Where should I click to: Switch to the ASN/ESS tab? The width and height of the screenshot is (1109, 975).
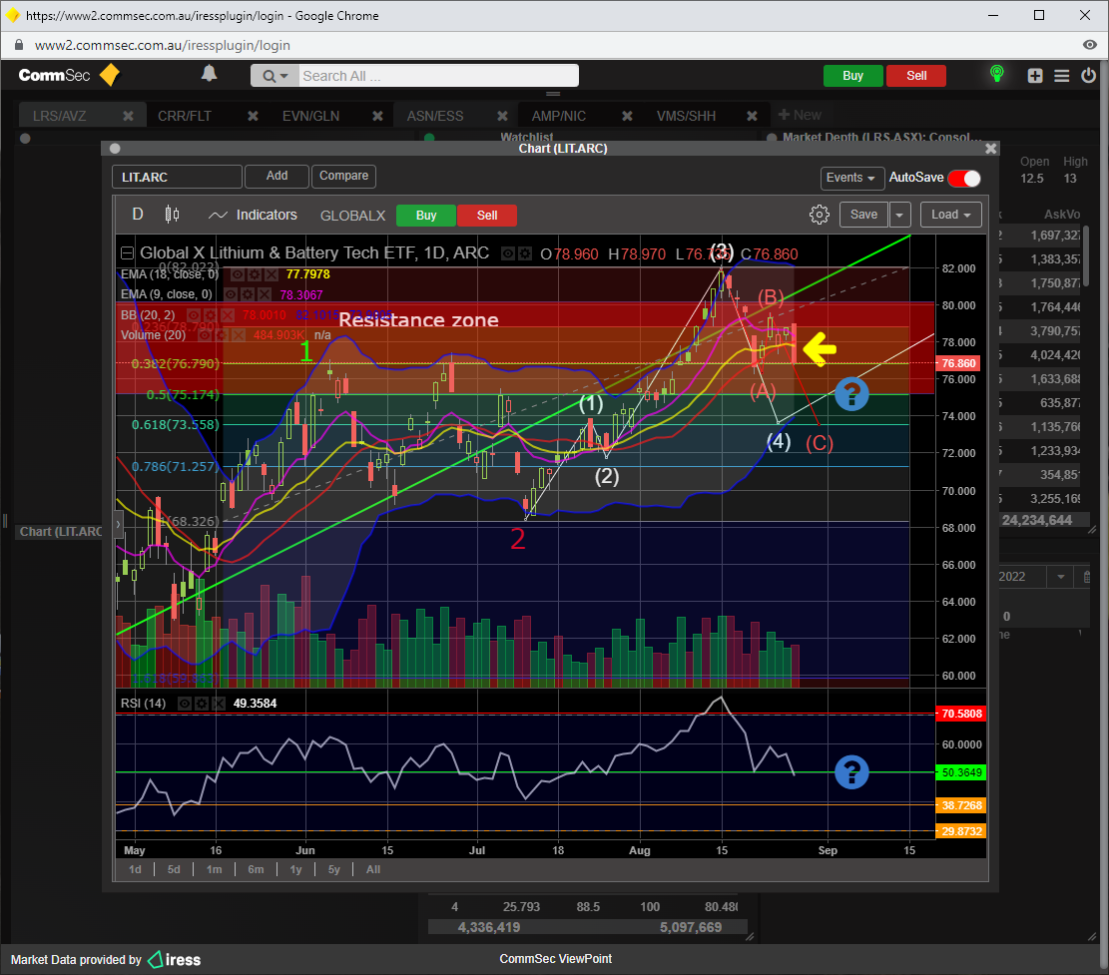coord(435,115)
